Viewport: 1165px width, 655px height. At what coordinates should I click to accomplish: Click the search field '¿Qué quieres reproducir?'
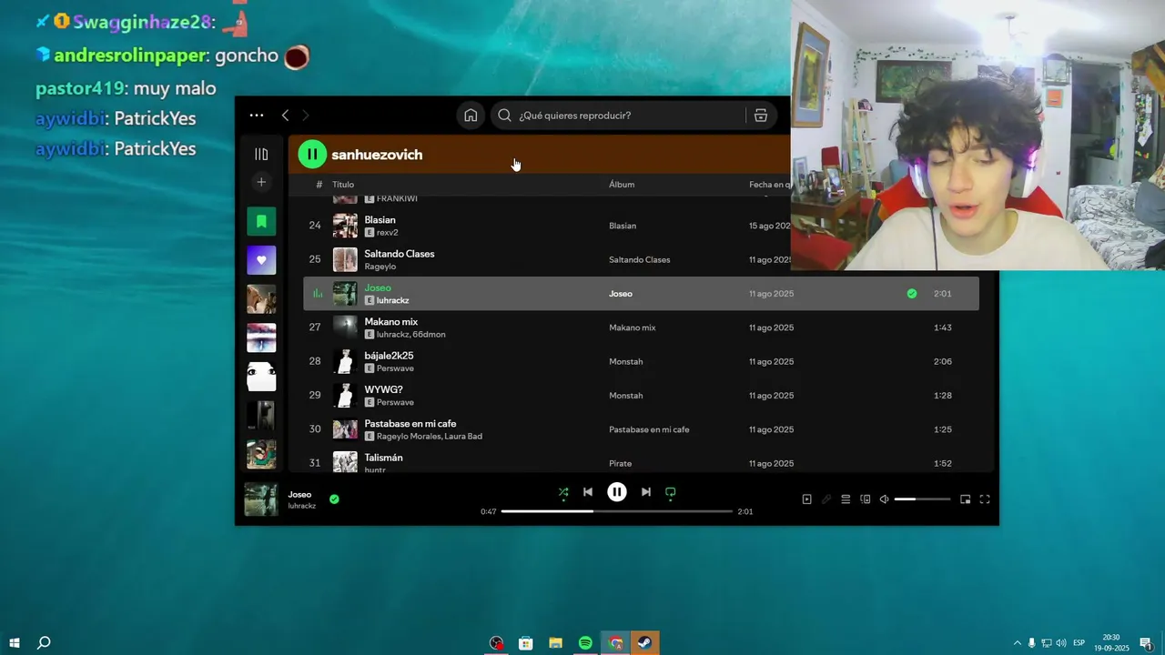point(618,116)
